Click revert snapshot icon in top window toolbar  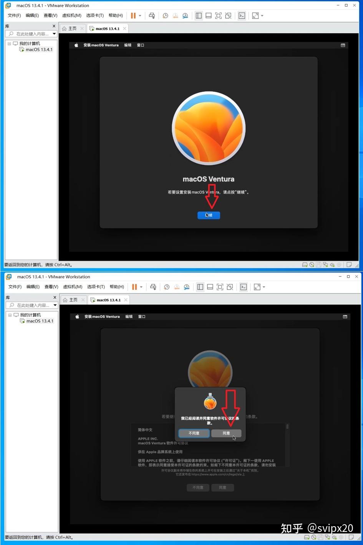point(175,16)
